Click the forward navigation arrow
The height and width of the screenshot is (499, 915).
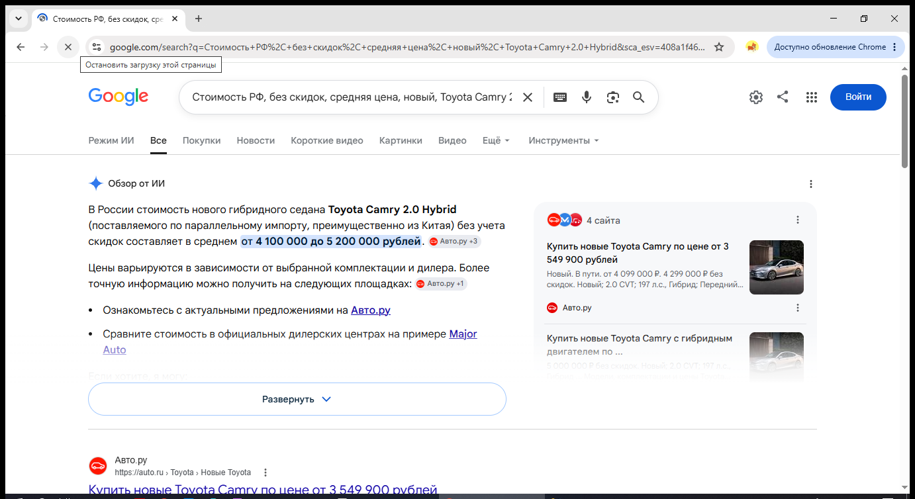[44, 47]
